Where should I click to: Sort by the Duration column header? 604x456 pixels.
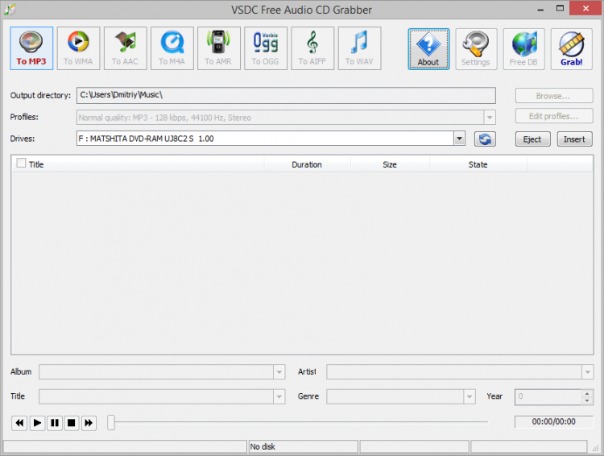tap(307, 164)
